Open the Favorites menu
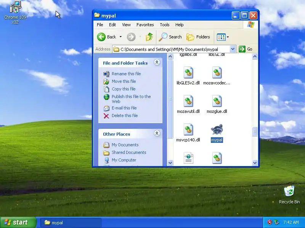Image resolution: width=305 pixels, height=228 pixels. (145, 25)
